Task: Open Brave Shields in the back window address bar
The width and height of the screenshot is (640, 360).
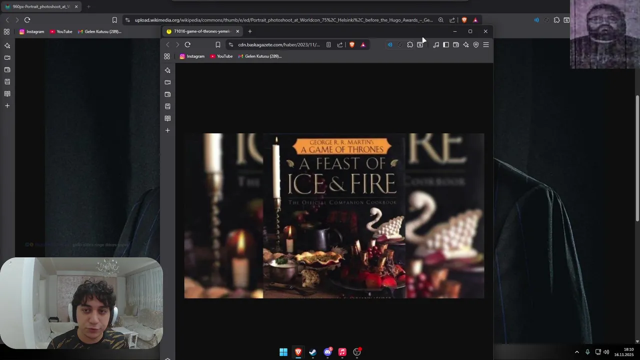Action: coord(464,20)
